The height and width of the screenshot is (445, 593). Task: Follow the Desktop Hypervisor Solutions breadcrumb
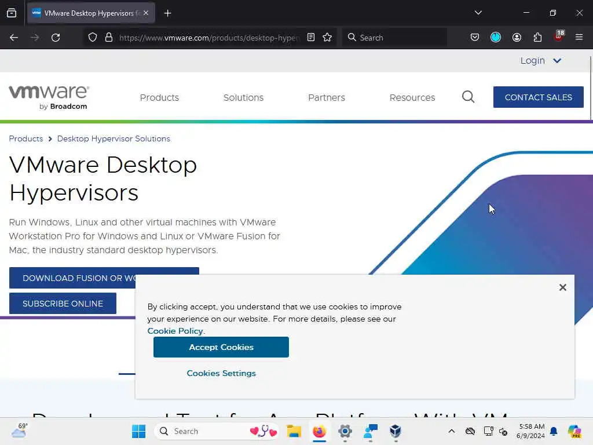click(x=114, y=138)
